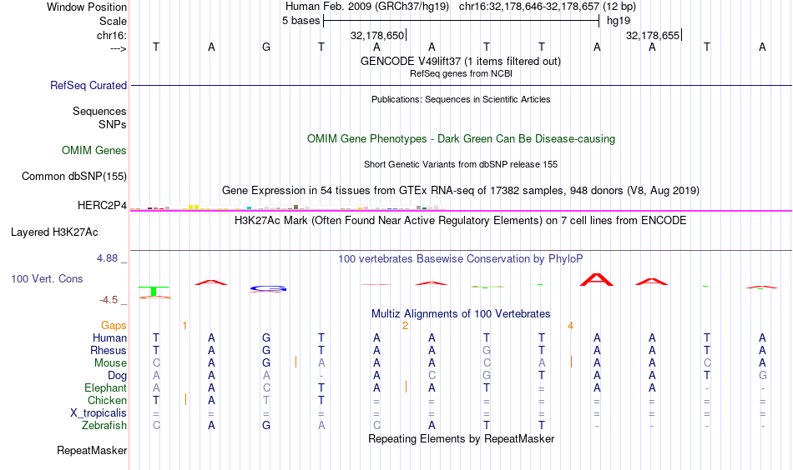793x470 pixels.
Task: Click the OMIM Genes track label
Action: 93,151
